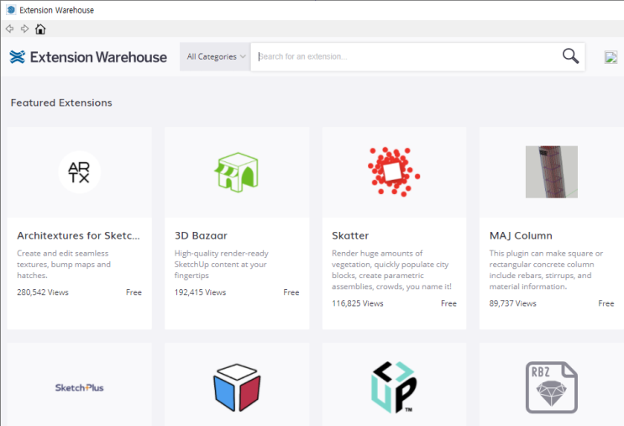Open the Architextures for Sketc... title

tap(78, 236)
